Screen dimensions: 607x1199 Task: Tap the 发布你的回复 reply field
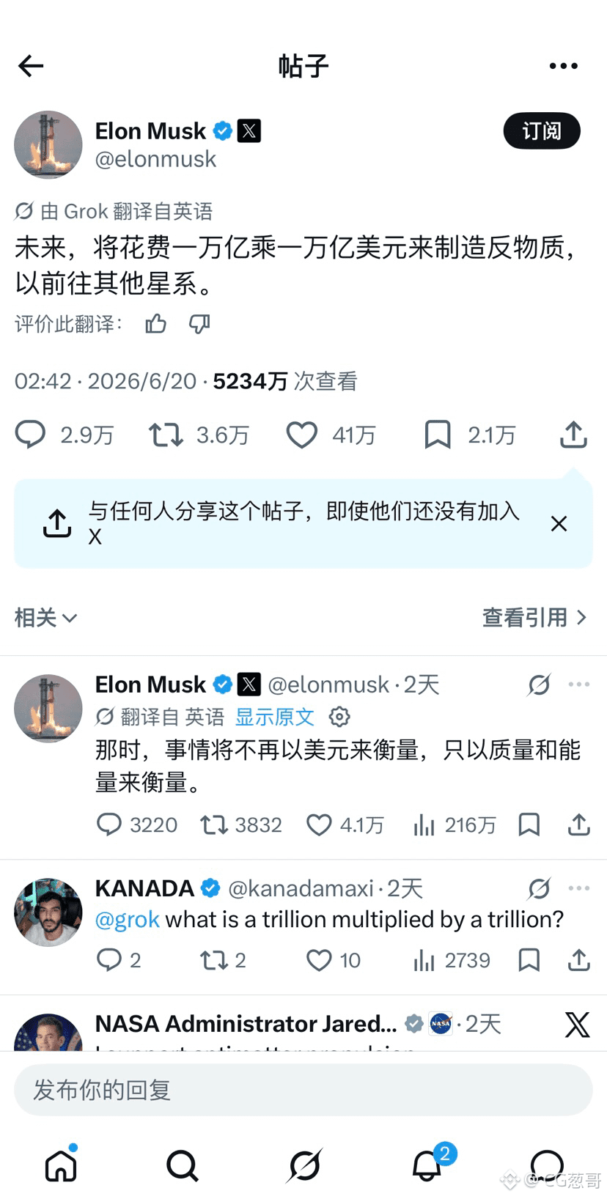point(303,1090)
